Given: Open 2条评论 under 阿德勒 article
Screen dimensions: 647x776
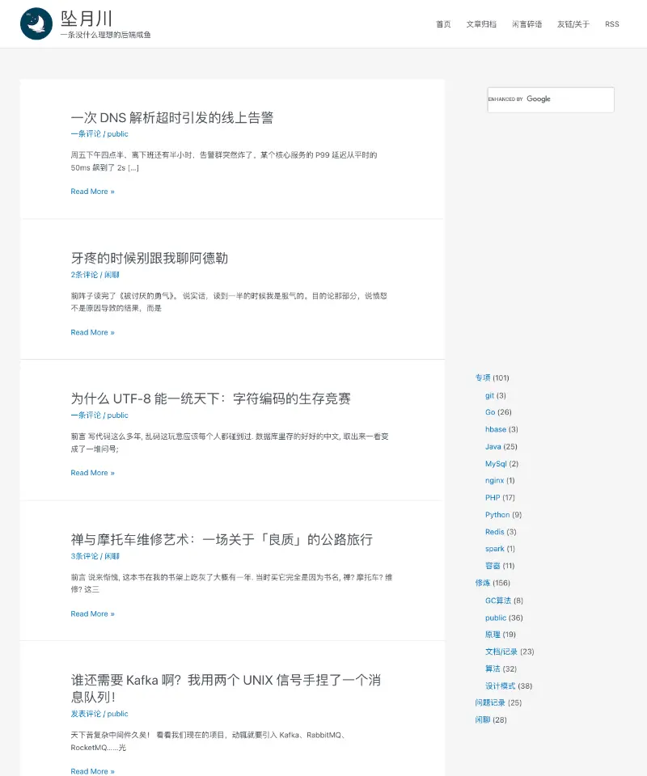Looking at the screenshot, I should (x=84, y=274).
